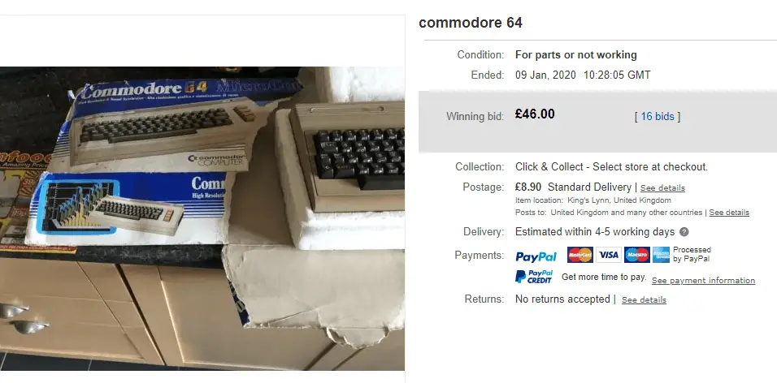Click the MasterCard payment icon
This screenshot has height=383, width=777.
click(579, 255)
